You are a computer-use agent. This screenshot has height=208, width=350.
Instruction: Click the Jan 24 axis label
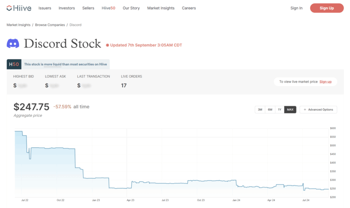[237, 200]
